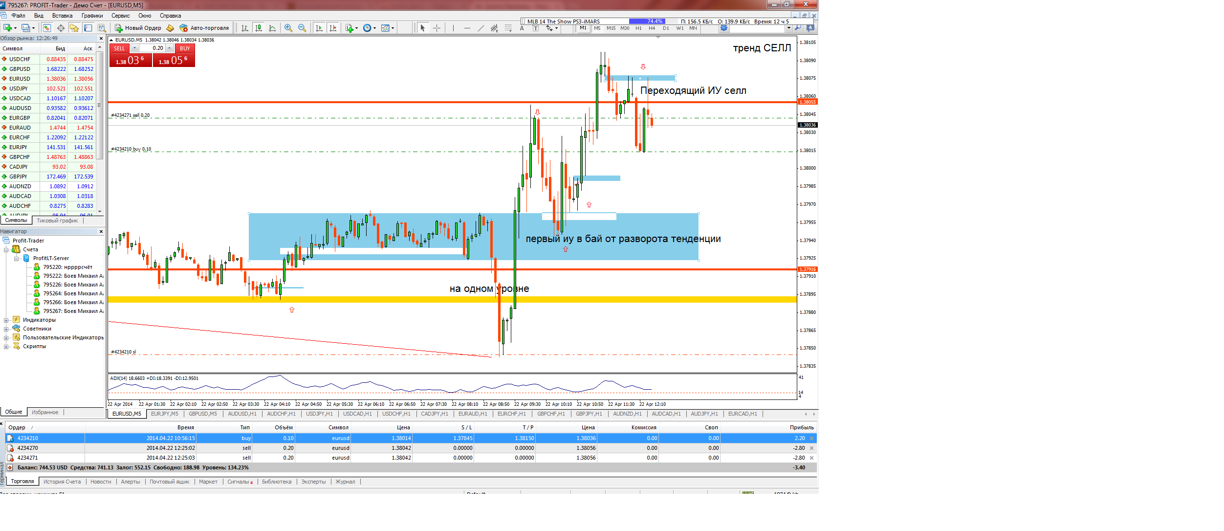Open the Indicators dropdown arrow
Viewport: 1224px width, 531px height.
[x=356, y=28]
